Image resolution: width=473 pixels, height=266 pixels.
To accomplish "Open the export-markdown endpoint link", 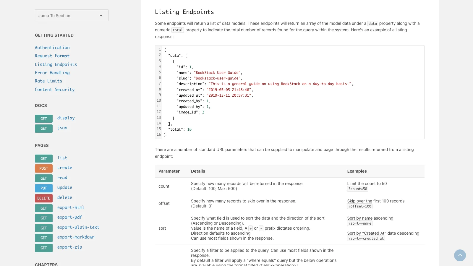I will point(76,237).
